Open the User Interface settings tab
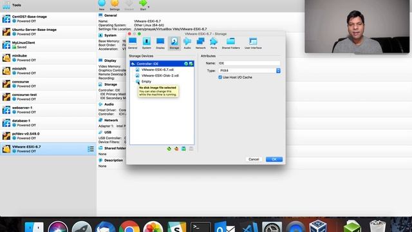 click(253, 43)
